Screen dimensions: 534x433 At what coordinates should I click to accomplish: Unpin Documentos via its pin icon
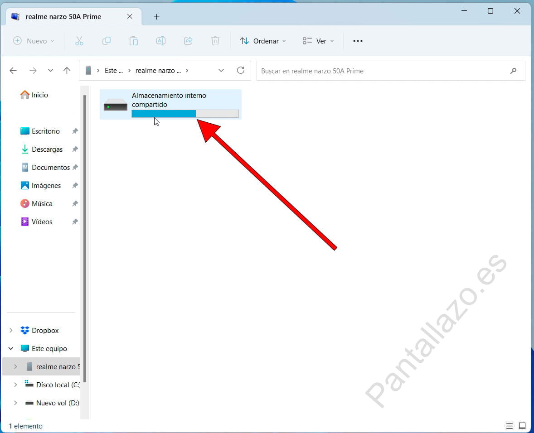point(75,167)
